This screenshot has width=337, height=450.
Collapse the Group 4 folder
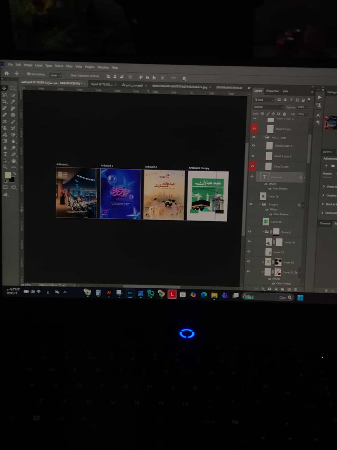click(260, 204)
